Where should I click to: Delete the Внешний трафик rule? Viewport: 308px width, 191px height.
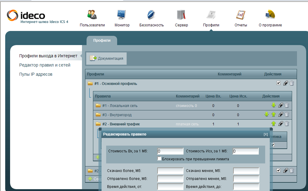pos(287,124)
